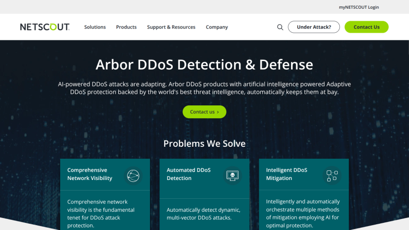The image size is (409, 230).
Task: Click the Problems We Solve heading
Action: pos(204,143)
